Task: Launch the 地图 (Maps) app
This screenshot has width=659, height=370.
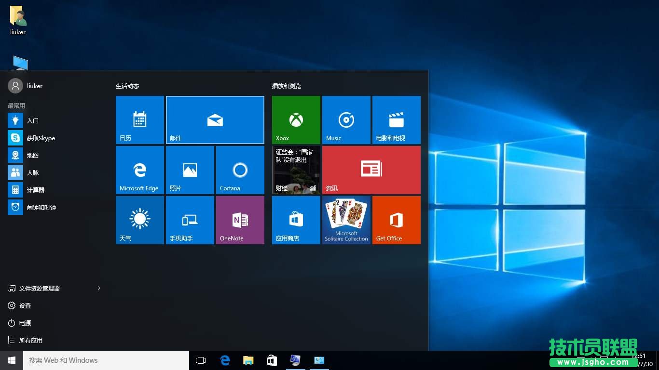Action: click(x=32, y=155)
